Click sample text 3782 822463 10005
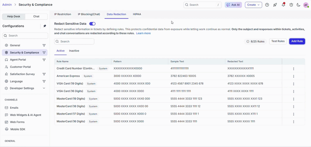This screenshot has width=311, height=147. [x=183, y=76]
